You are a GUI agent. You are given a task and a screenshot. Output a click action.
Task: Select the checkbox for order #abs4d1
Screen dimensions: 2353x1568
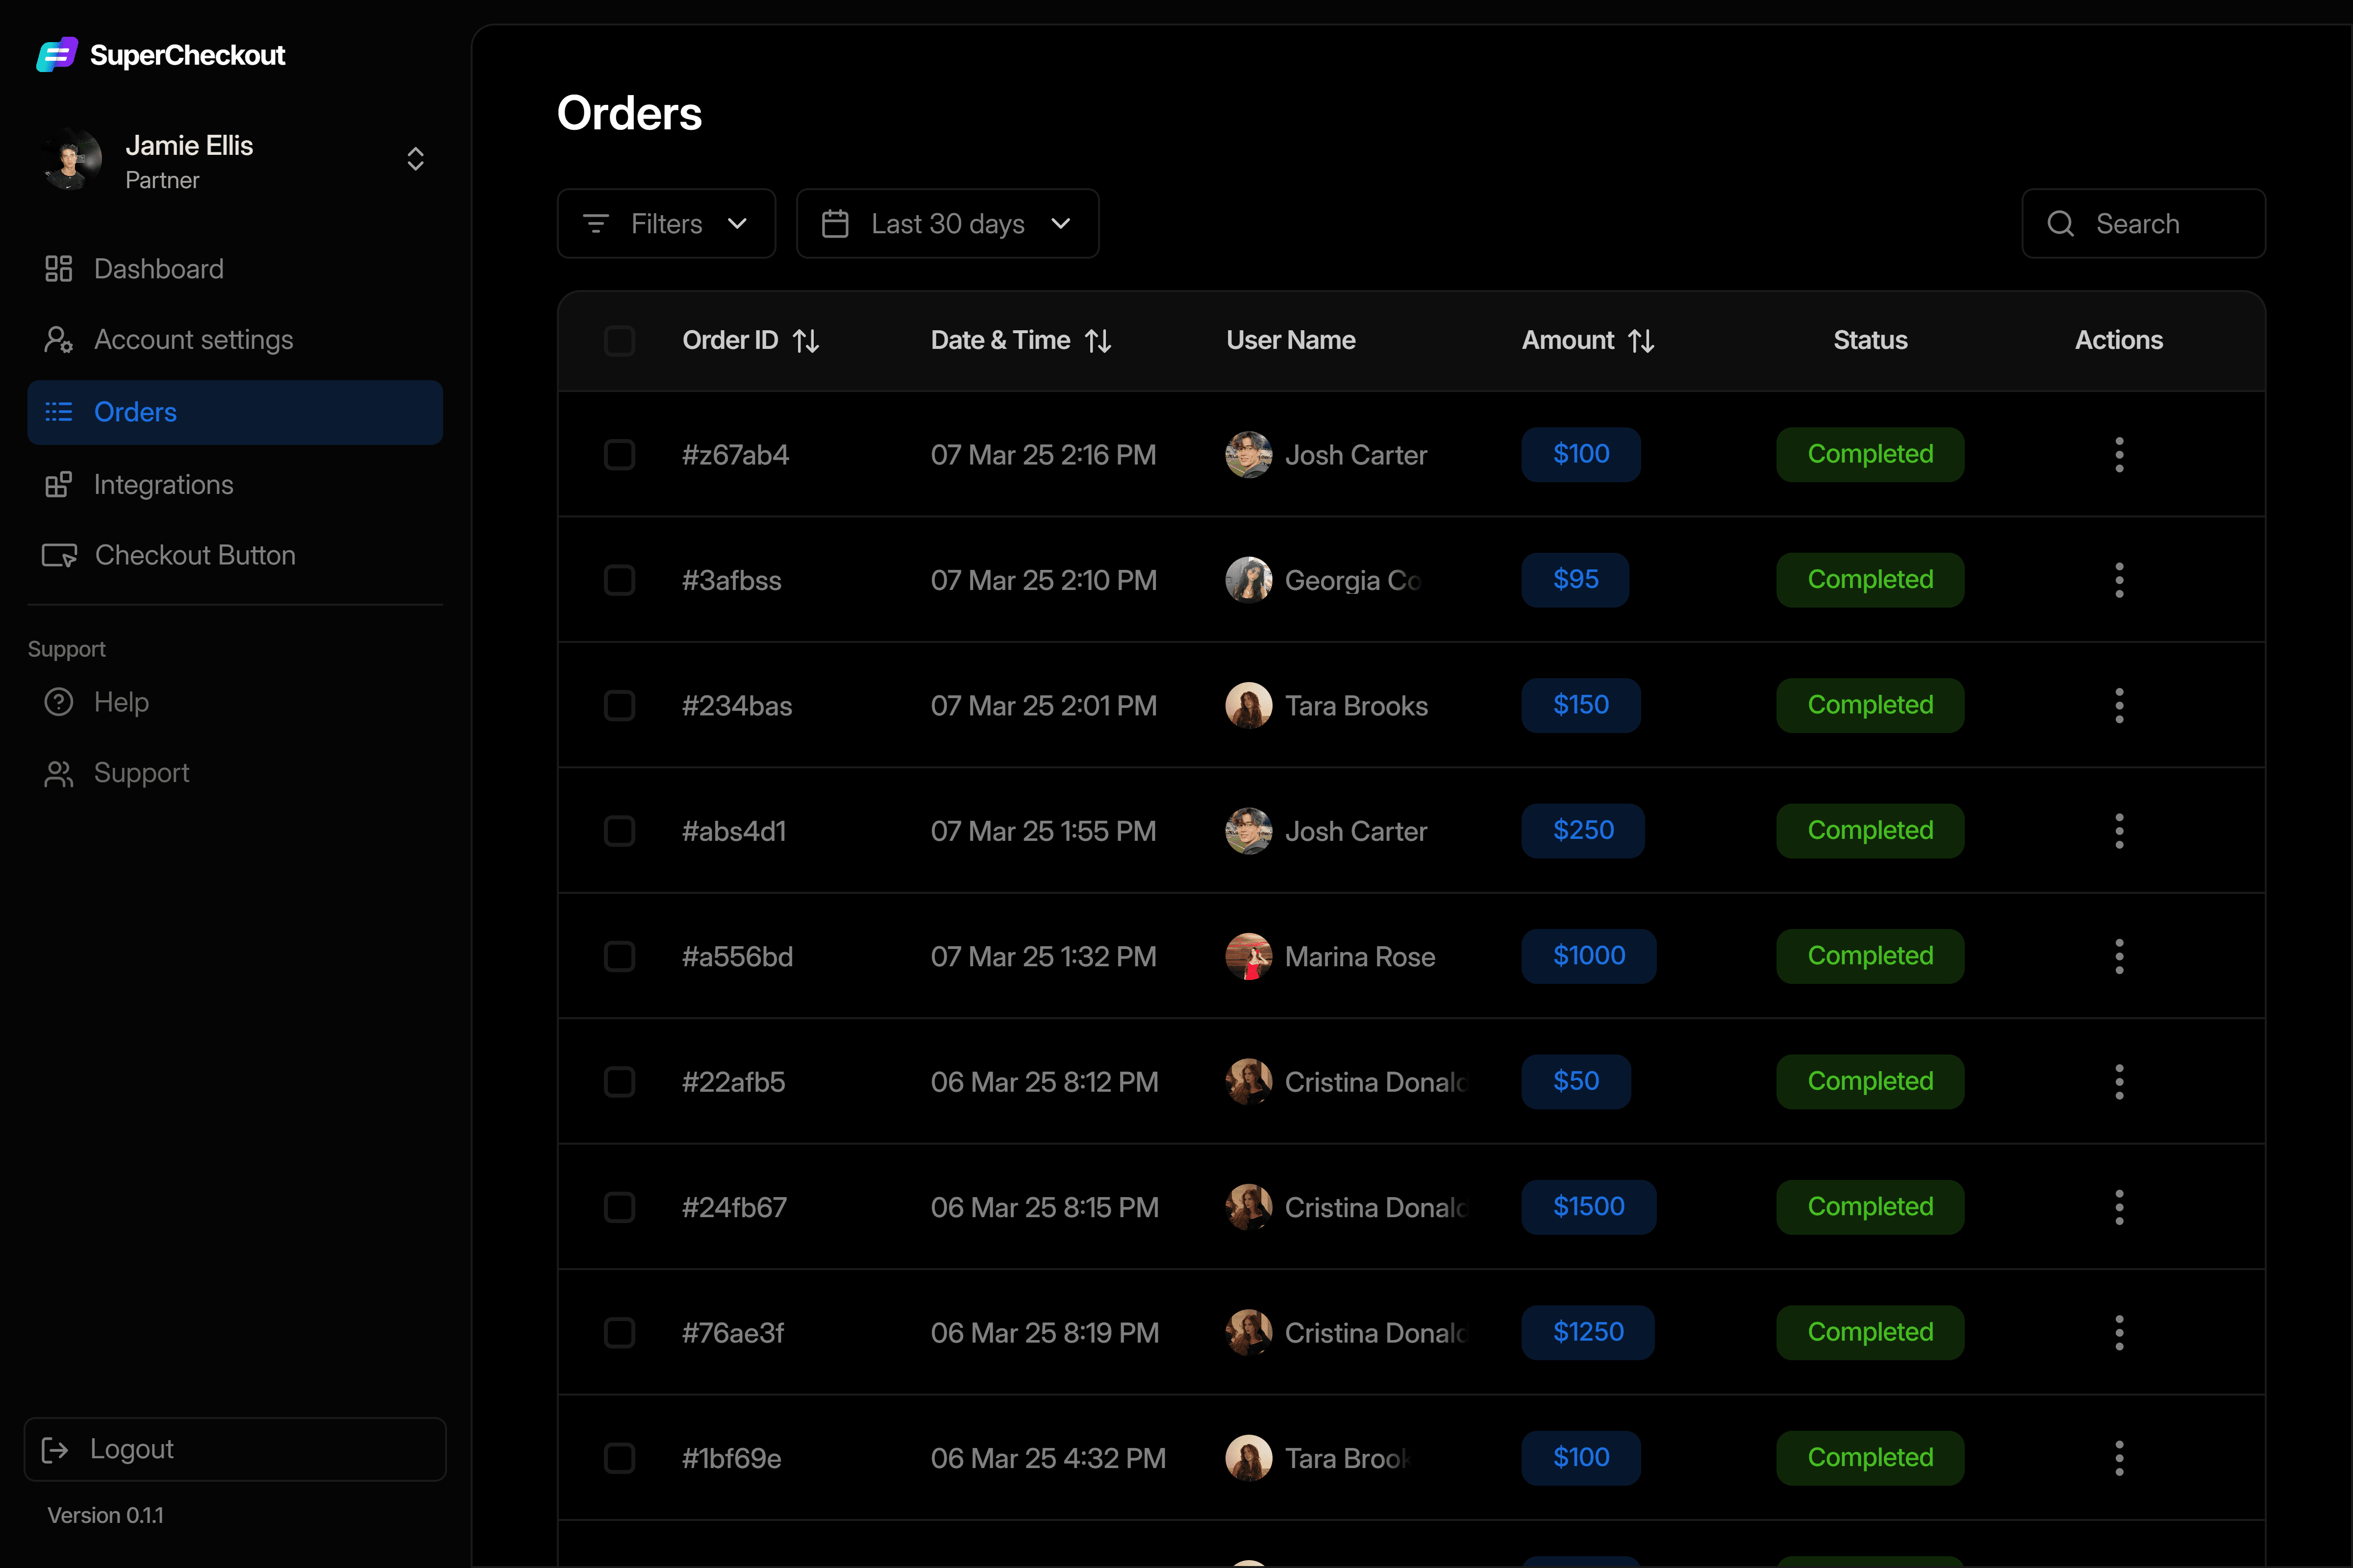click(619, 831)
